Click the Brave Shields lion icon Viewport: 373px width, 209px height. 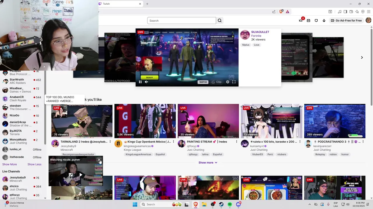[281, 12]
